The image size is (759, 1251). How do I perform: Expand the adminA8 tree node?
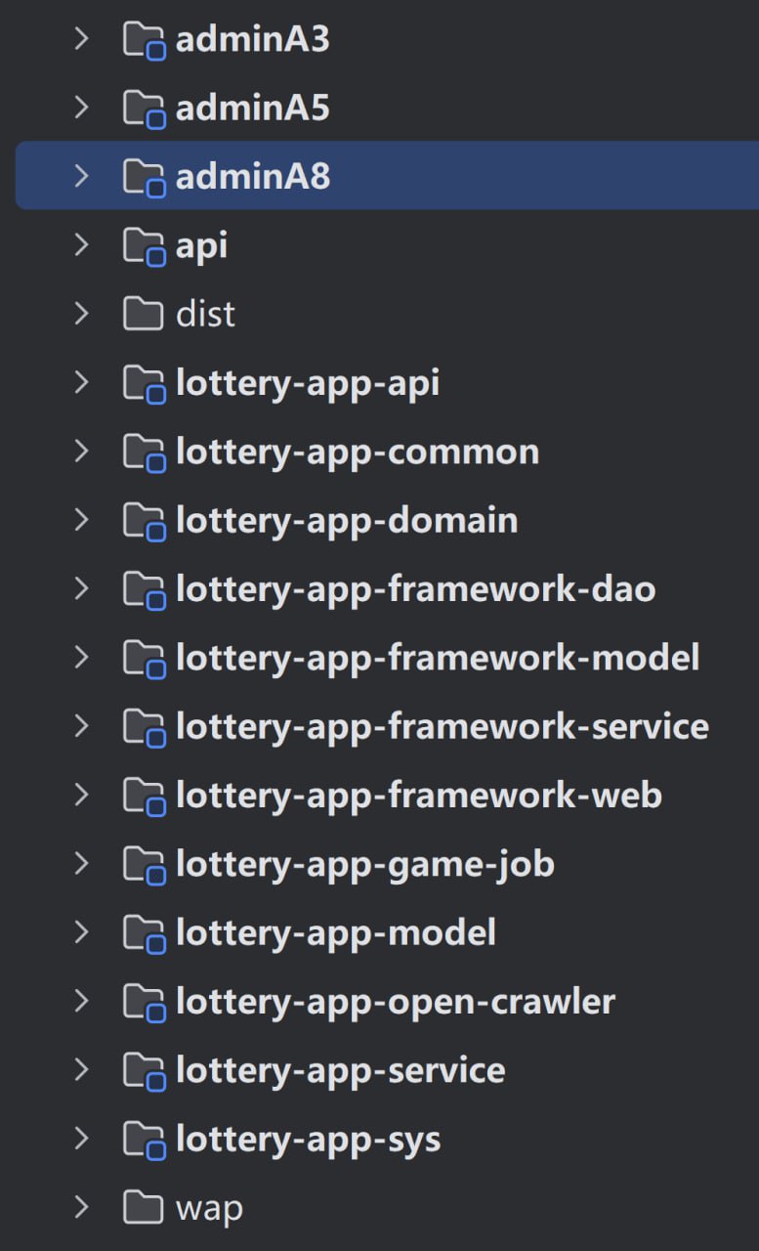[x=81, y=177]
